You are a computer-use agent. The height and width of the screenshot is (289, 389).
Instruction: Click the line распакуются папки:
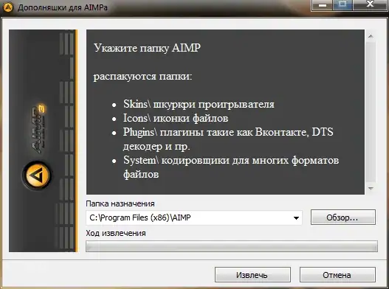pos(142,77)
